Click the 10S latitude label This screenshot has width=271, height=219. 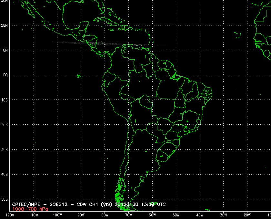click(x=5, y=100)
